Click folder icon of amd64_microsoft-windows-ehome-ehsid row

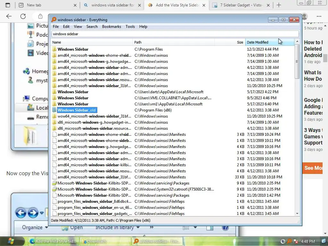tap(54, 55)
